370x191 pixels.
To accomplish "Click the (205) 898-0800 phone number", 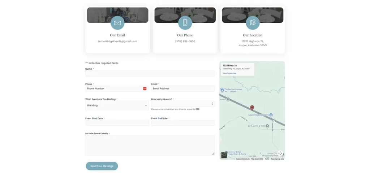I will [185, 42].
